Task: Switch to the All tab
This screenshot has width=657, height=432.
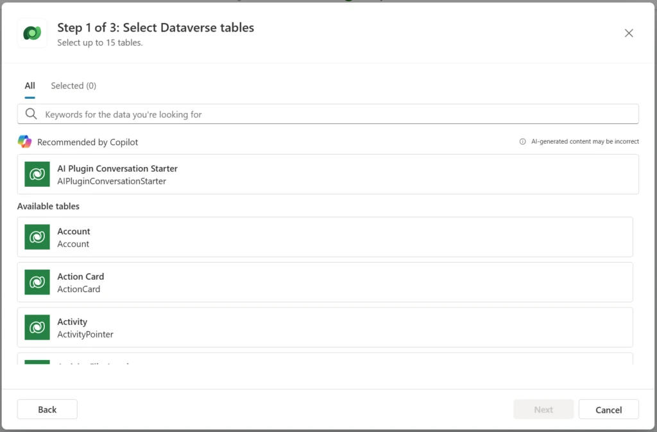Action: pyautogui.click(x=30, y=85)
